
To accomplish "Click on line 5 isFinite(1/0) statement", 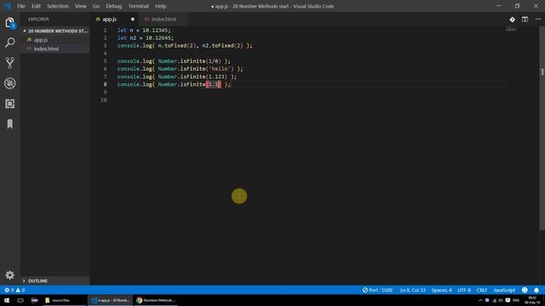I will [x=174, y=61].
